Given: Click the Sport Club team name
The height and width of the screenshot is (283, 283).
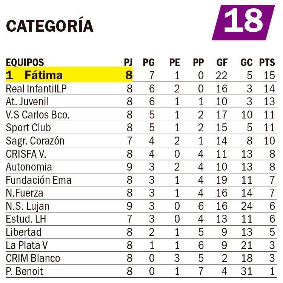Looking at the screenshot, I should pos(28,128).
